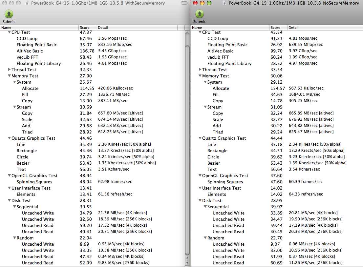Image resolution: width=363 pixels, height=267 pixels.
Task: Collapse Disk Test in NoSecureMemory window
Action: click(x=200, y=200)
